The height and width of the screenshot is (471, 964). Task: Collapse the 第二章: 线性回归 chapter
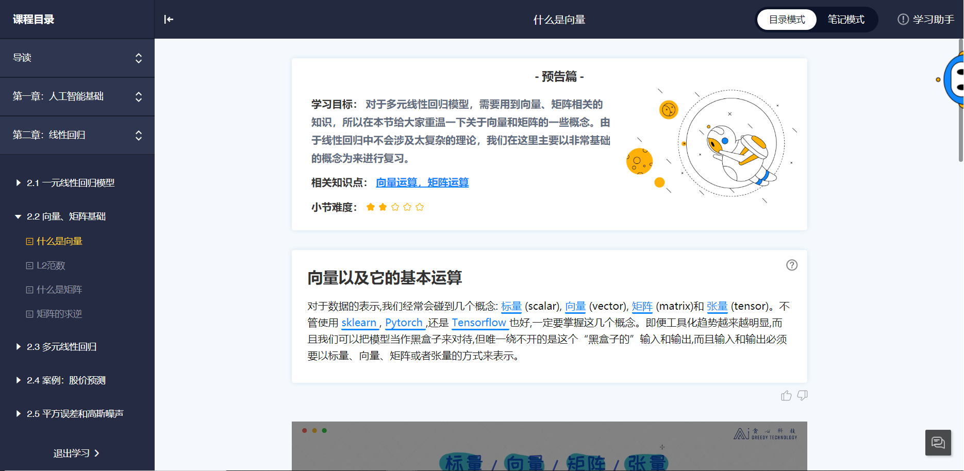138,135
